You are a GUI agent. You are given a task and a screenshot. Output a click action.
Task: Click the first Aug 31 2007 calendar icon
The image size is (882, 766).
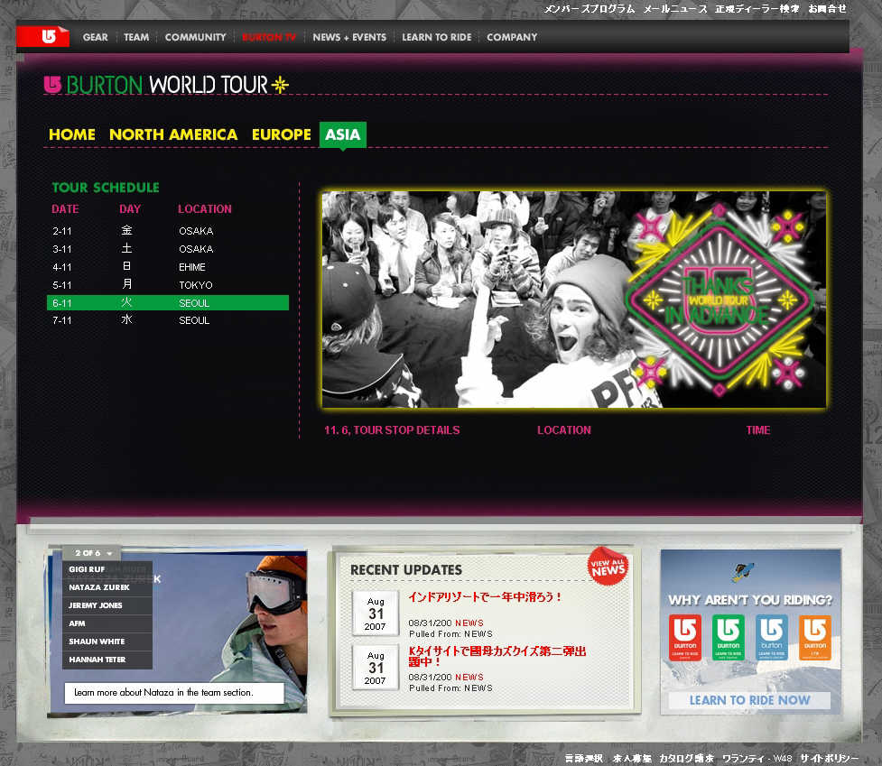coord(376,614)
